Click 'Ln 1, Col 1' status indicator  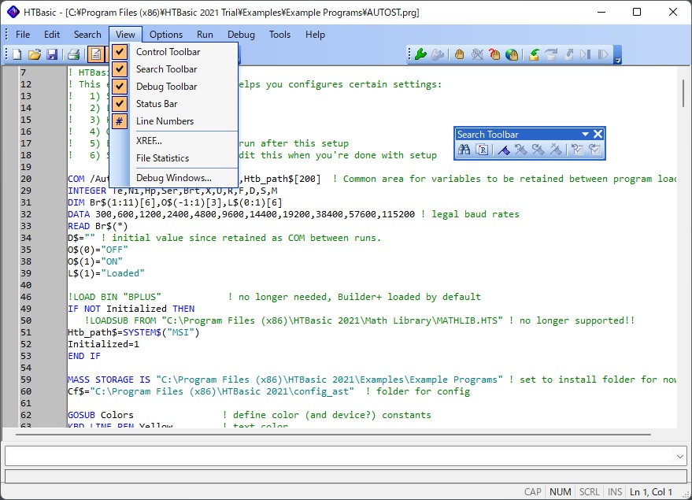pos(650,491)
